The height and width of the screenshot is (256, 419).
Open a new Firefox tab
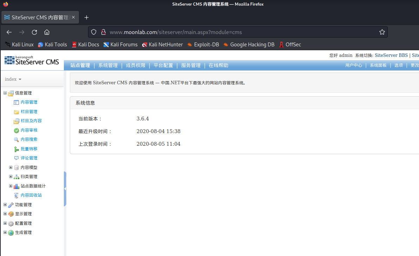(86, 18)
